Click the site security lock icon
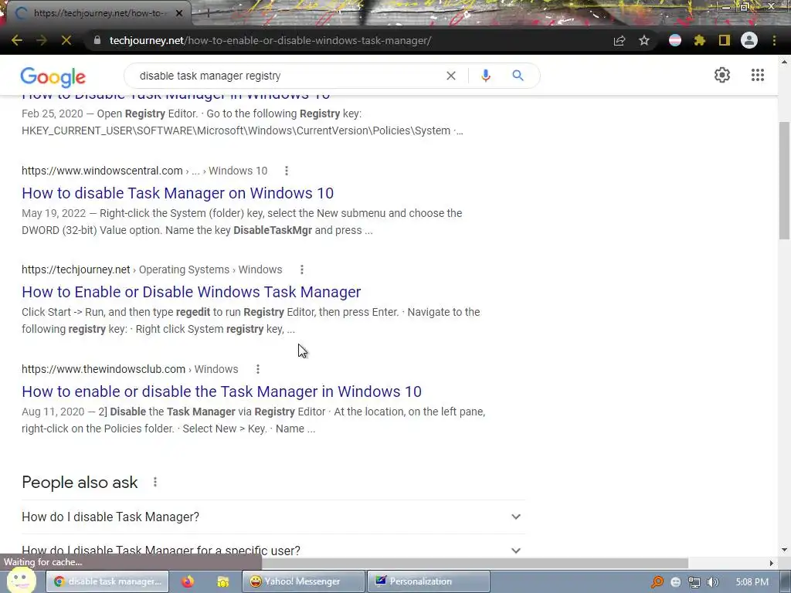This screenshot has width=791, height=593. tap(97, 40)
